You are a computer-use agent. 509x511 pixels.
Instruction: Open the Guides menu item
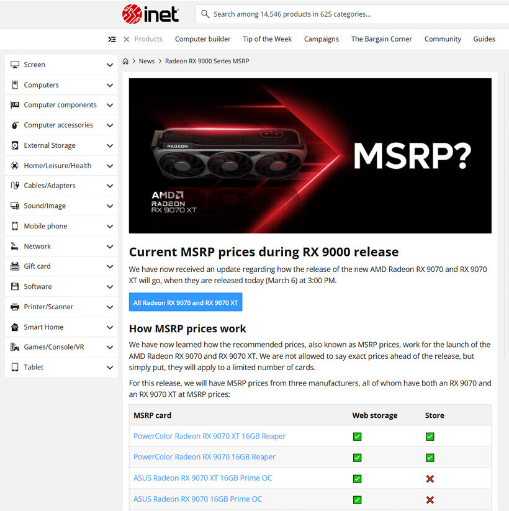pyautogui.click(x=484, y=39)
